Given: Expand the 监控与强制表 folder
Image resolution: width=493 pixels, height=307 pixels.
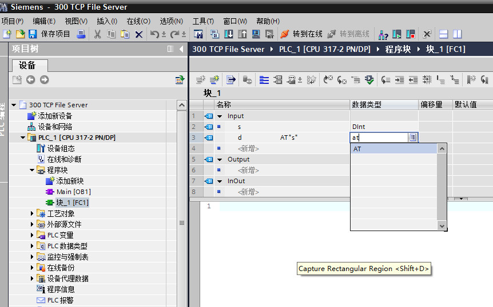Looking at the screenshot, I should click(32, 257).
